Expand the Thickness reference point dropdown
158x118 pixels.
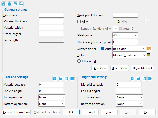tap(125, 42)
